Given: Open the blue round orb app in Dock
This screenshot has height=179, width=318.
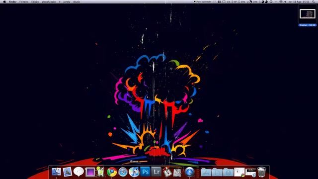Looking at the screenshot, I should (189, 172).
